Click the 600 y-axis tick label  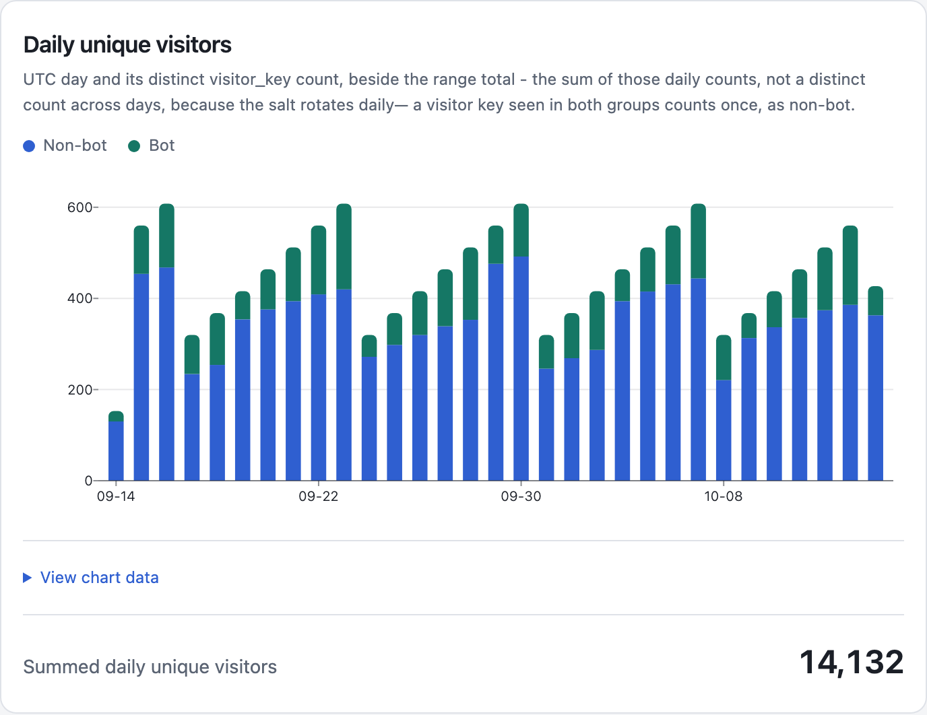[79, 207]
